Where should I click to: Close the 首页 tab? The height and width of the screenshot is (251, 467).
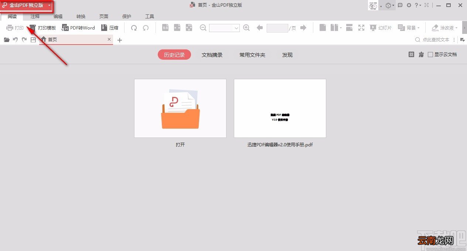(x=109, y=39)
